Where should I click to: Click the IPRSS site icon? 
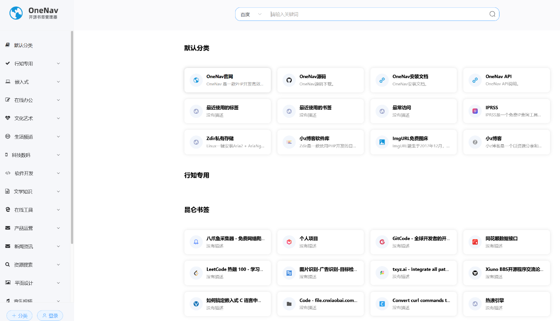pyautogui.click(x=475, y=111)
